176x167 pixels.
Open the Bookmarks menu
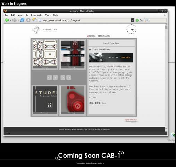click(x=36, y=15)
